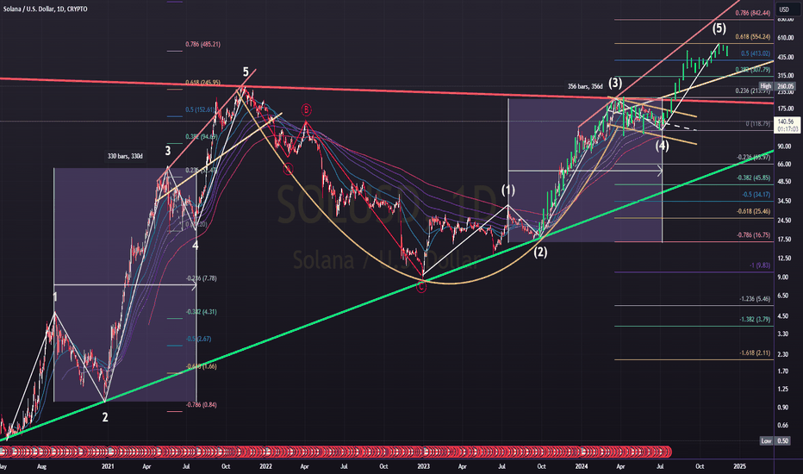
Task: Select the '356 bars, 356d' date range label
Action: 585,86
